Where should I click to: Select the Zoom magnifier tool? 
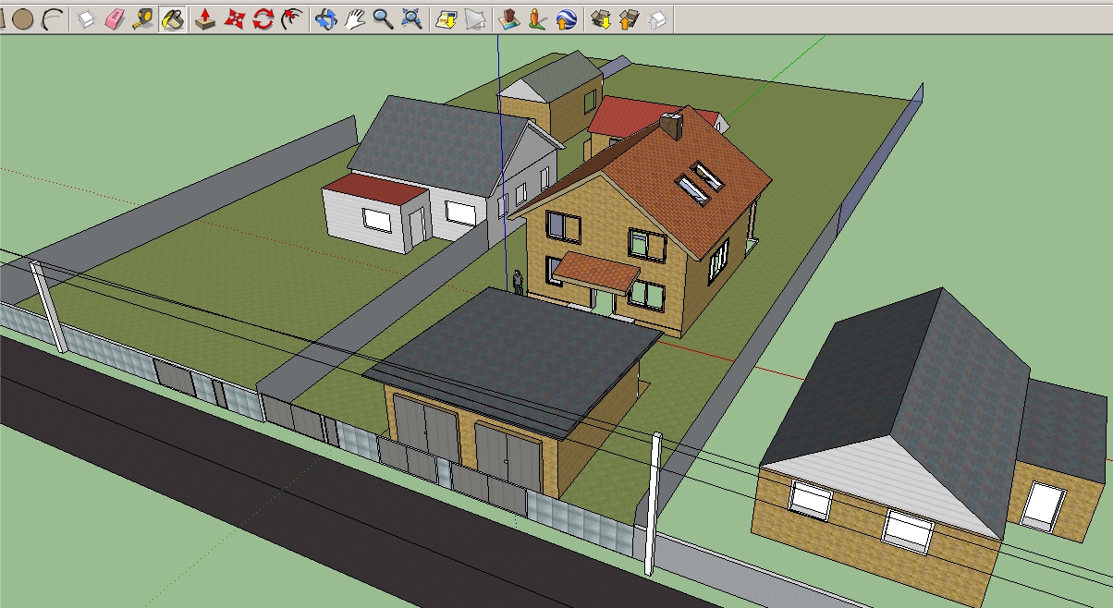click(x=383, y=18)
